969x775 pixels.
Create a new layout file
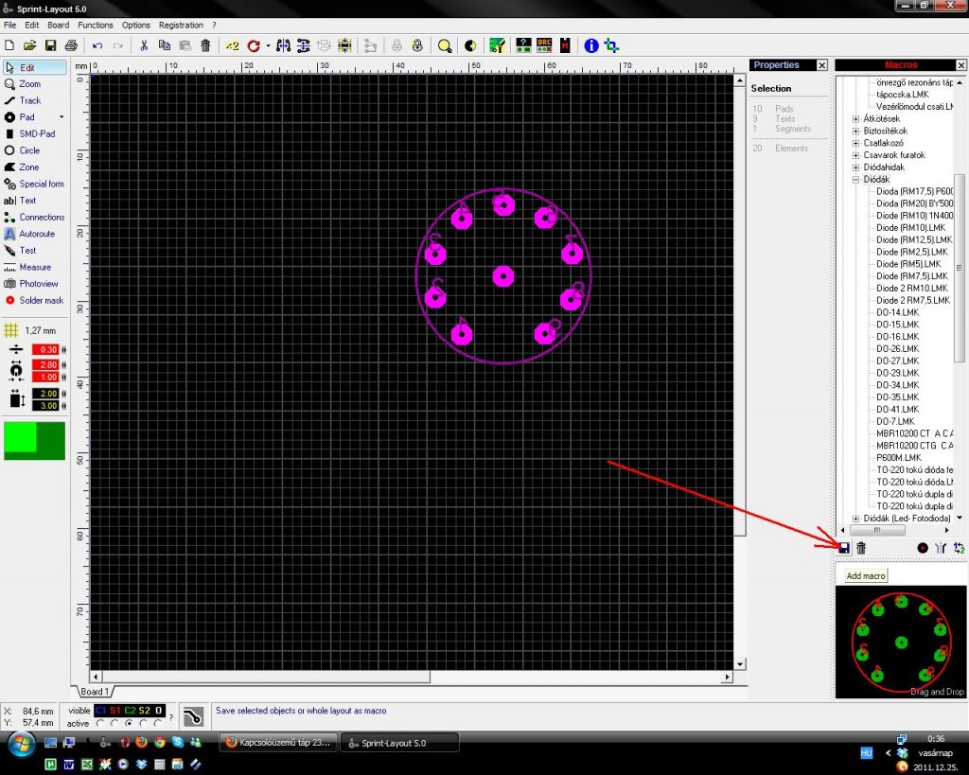tap(9, 45)
